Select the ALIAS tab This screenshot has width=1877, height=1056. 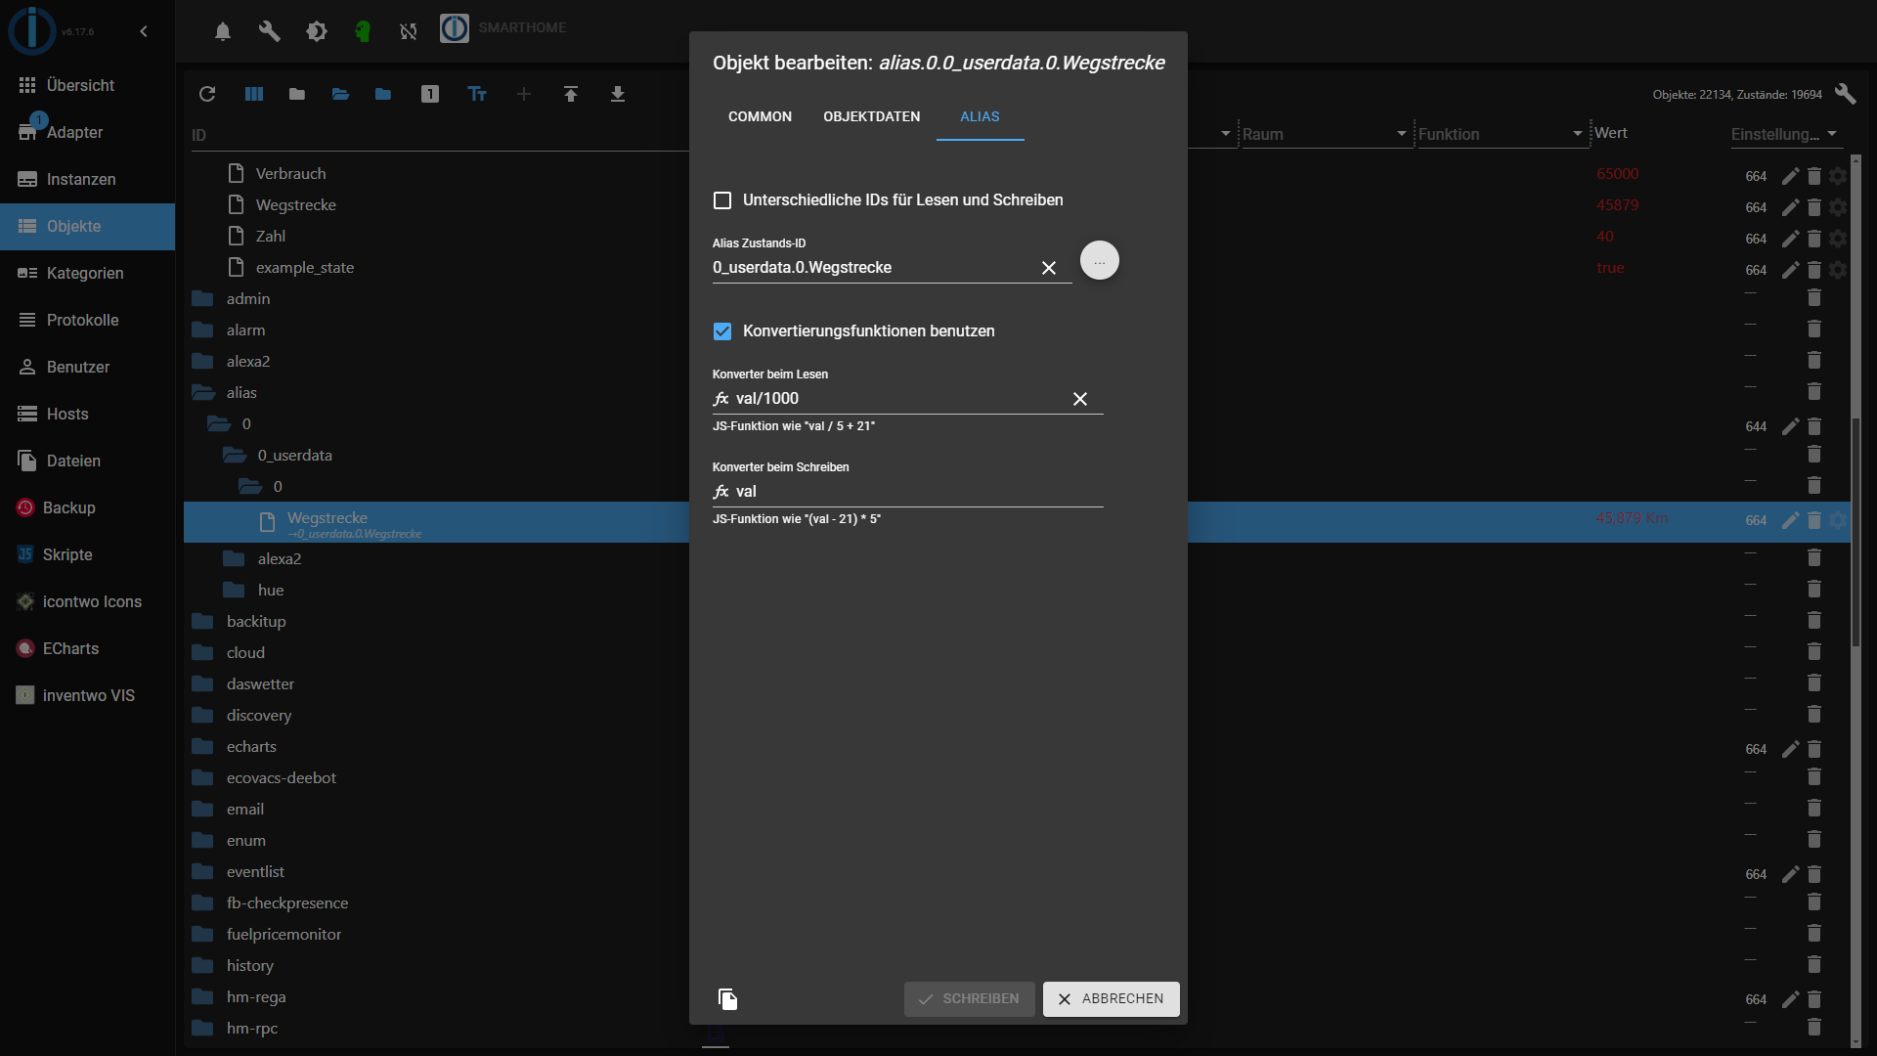(x=980, y=116)
